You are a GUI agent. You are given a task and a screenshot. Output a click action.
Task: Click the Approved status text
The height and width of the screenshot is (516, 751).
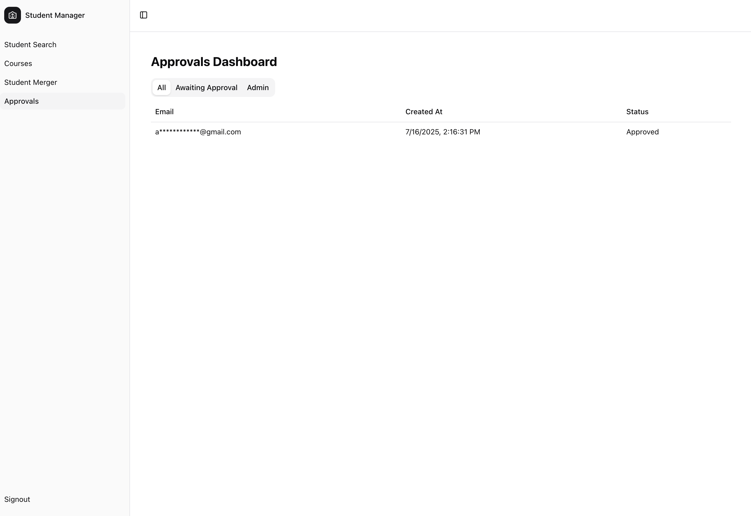[642, 131]
